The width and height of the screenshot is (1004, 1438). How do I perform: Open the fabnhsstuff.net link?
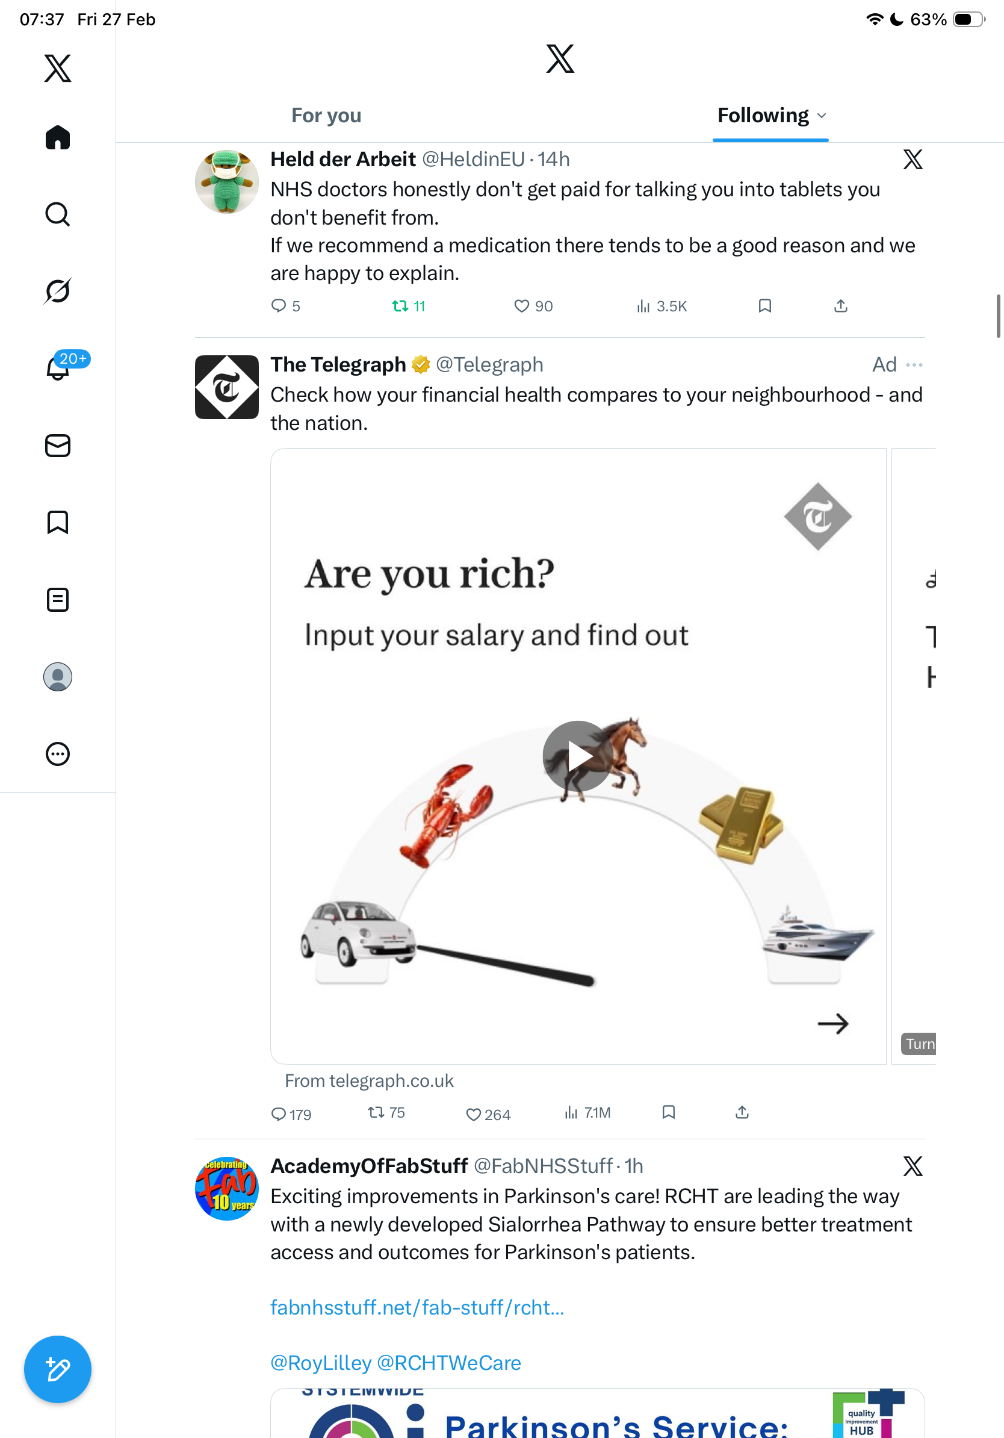pyautogui.click(x=417, y=1308)
